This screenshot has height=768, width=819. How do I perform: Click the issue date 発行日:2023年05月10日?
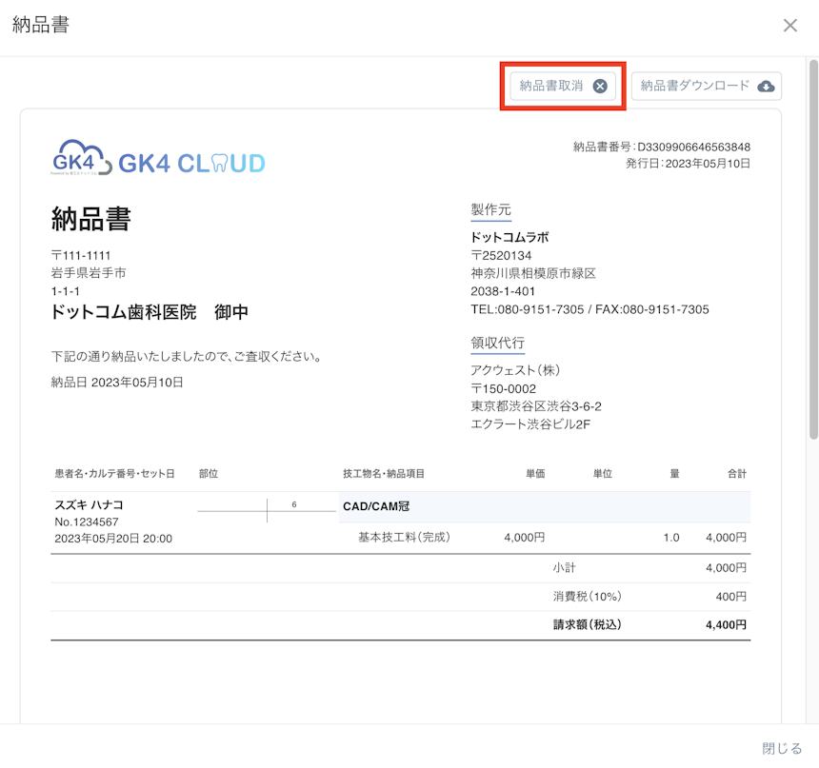(688, 164)
